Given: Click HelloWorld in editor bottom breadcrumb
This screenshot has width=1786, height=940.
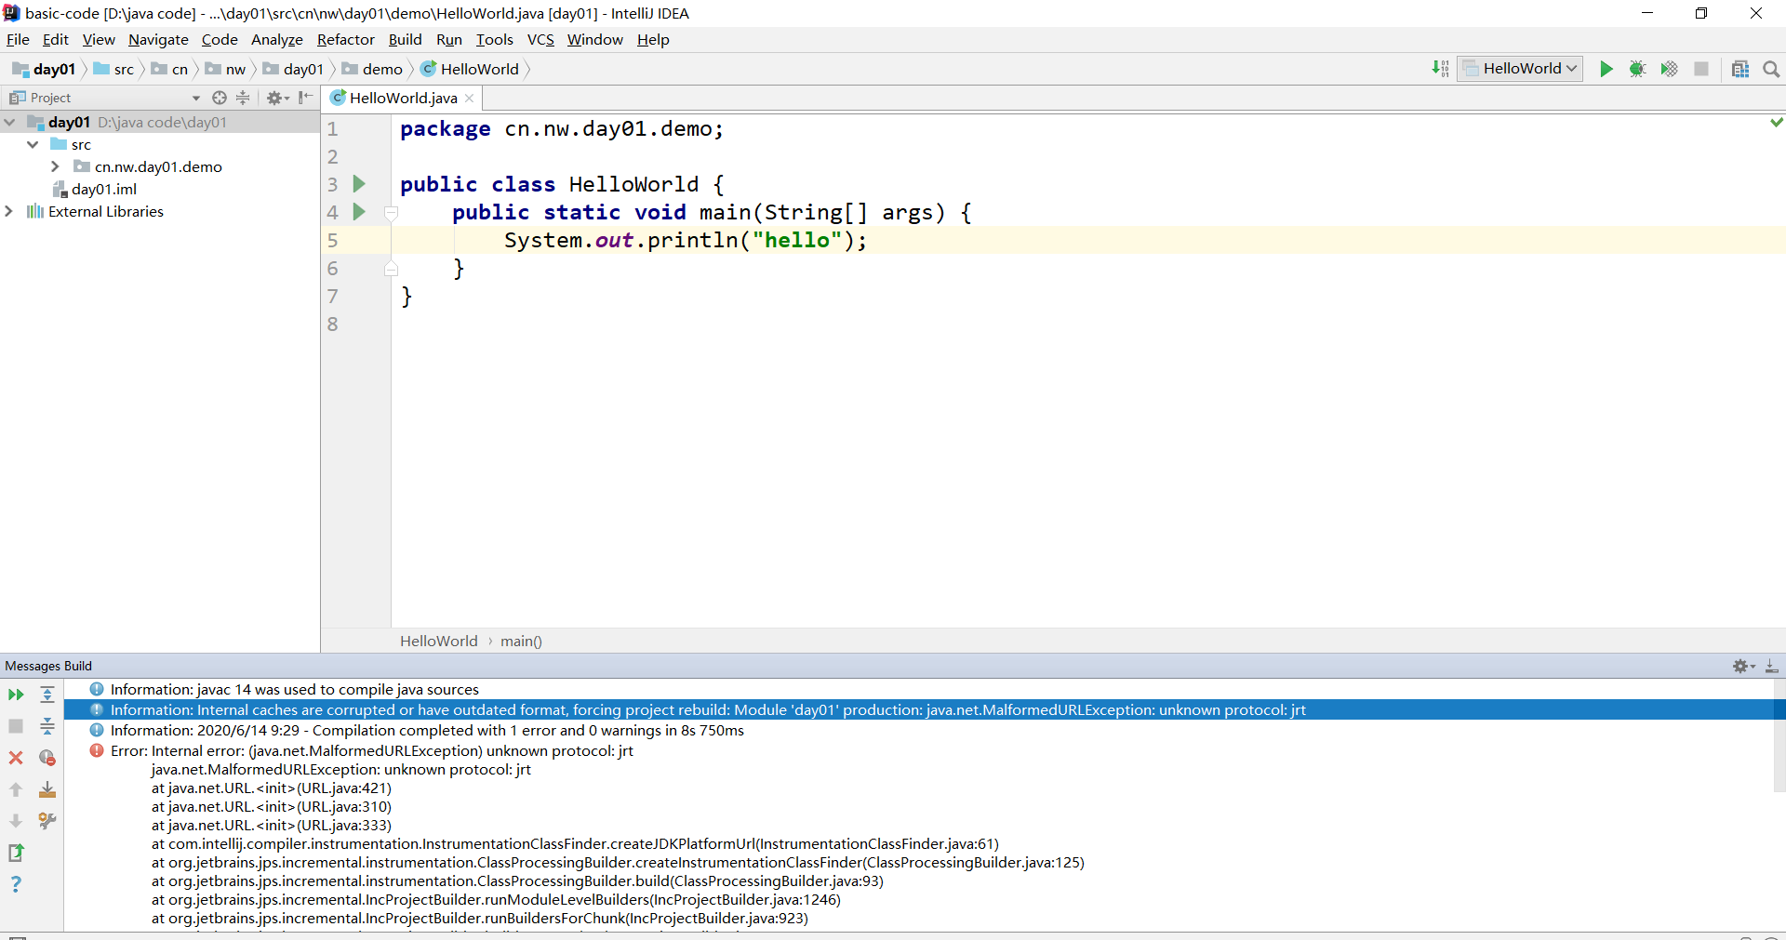Looking at the screenshot, I should point(438,641).
